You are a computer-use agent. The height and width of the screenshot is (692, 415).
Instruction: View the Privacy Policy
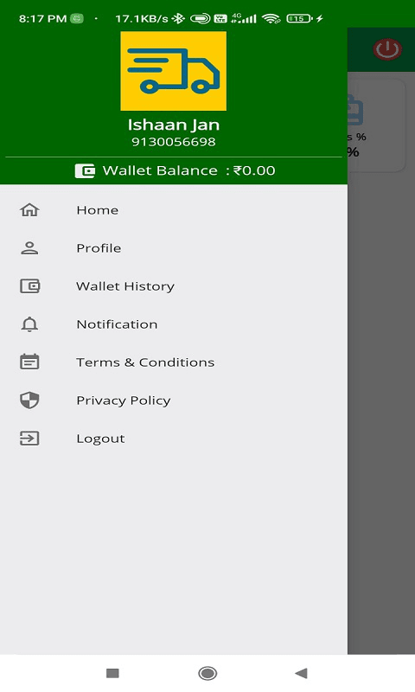click(174, 400)
